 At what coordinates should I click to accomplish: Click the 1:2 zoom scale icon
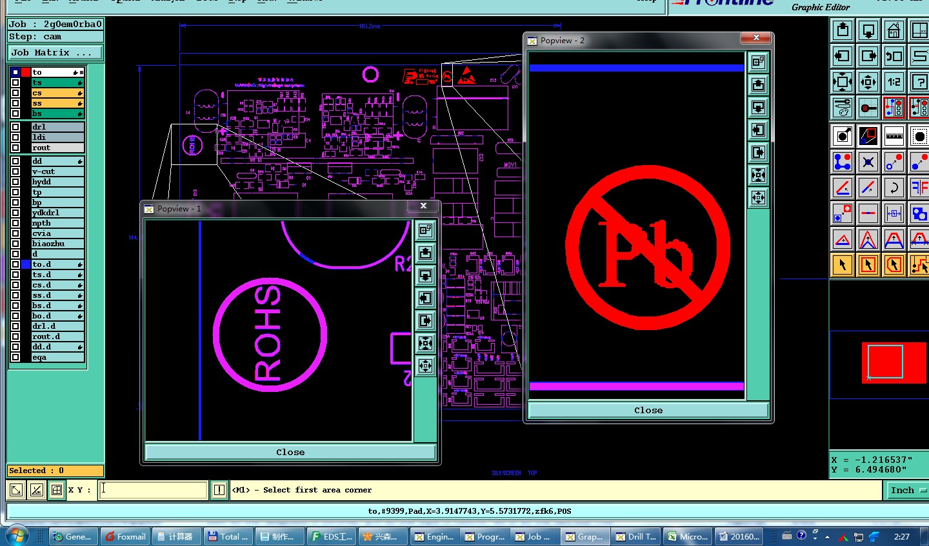[894, 82]
